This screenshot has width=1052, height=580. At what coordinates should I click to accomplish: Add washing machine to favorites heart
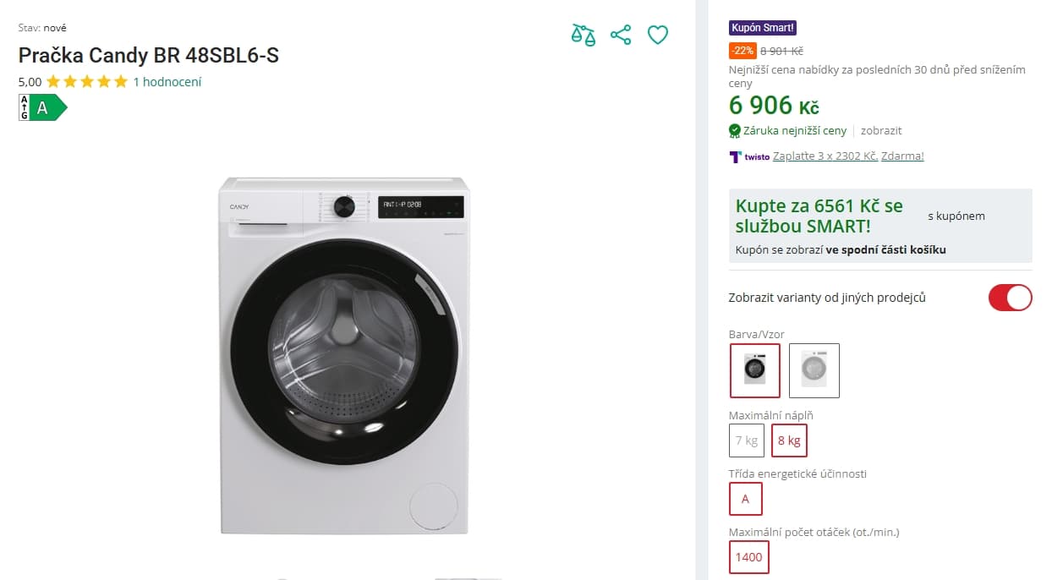tap(658, 35)
